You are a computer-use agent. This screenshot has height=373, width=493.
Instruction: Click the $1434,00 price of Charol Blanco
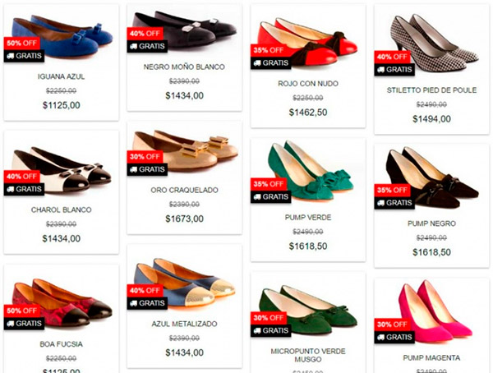(62, 239)
